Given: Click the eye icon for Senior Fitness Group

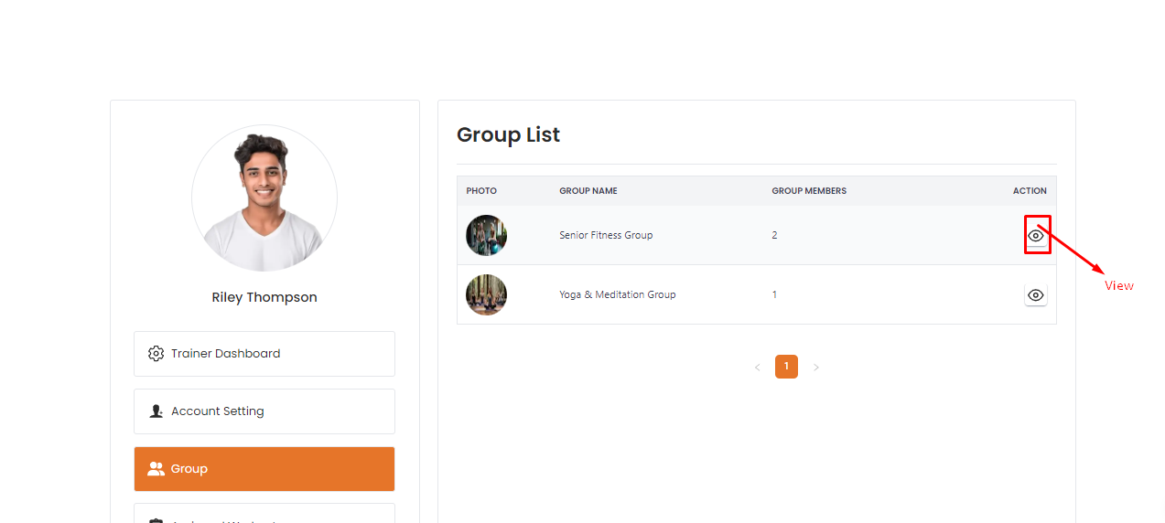Looking at the screenshot, I should click(x=1035, y=236).
